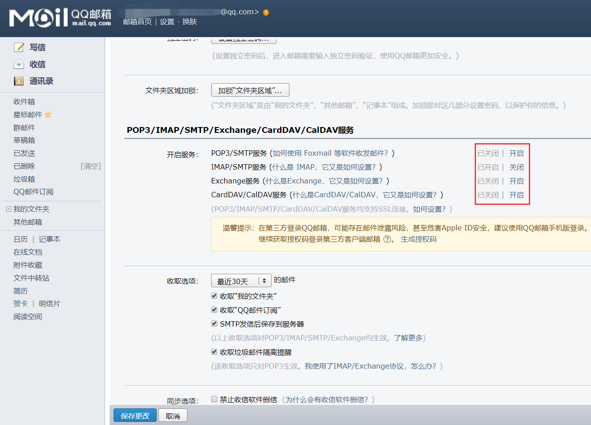Check 禁止收信软件删信

pos(213,399)
